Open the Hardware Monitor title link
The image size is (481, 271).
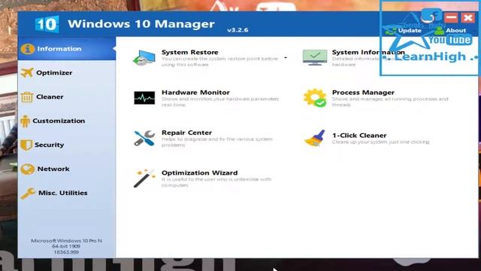pyautogui.click(x=195, y=93)
